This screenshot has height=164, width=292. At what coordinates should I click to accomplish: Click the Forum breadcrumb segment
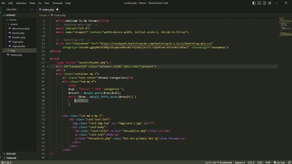pyautogui.click(x=43, y=15)
